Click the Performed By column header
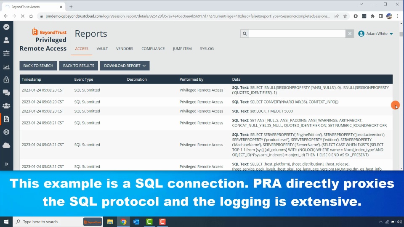The width and height of the screenshot is (404, 227). tap(191, 79)
